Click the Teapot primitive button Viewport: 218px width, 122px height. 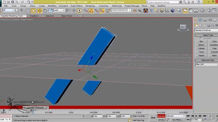pyautogui.click(x=201, y=55)
